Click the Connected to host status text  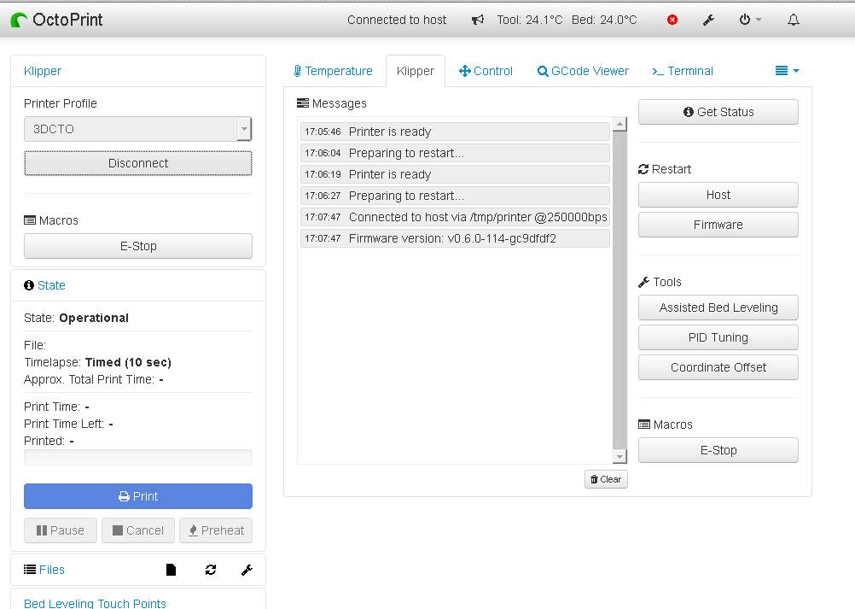pyautogui.click(x=397, y=20)
